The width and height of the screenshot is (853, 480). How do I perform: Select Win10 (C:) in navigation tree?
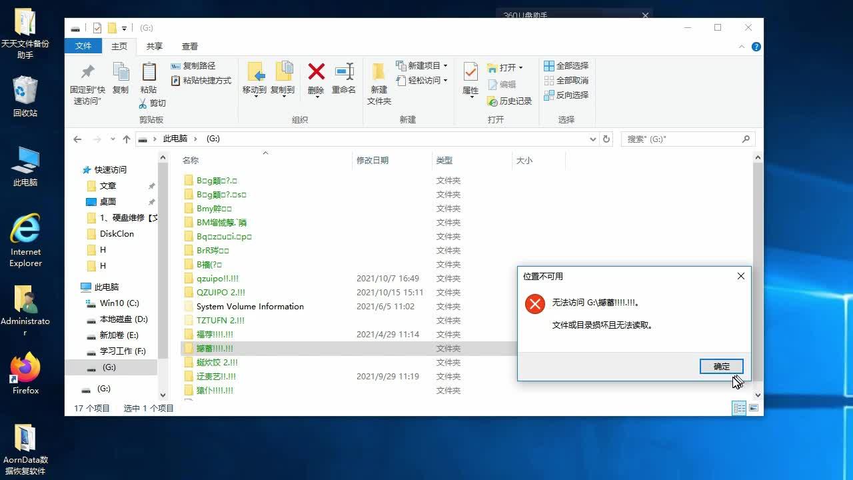tap(119, 303)
